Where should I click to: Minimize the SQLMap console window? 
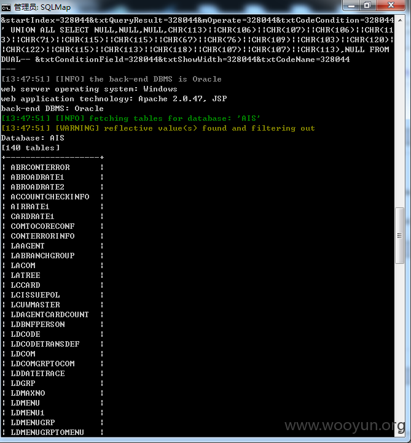[x=351, y=6]
